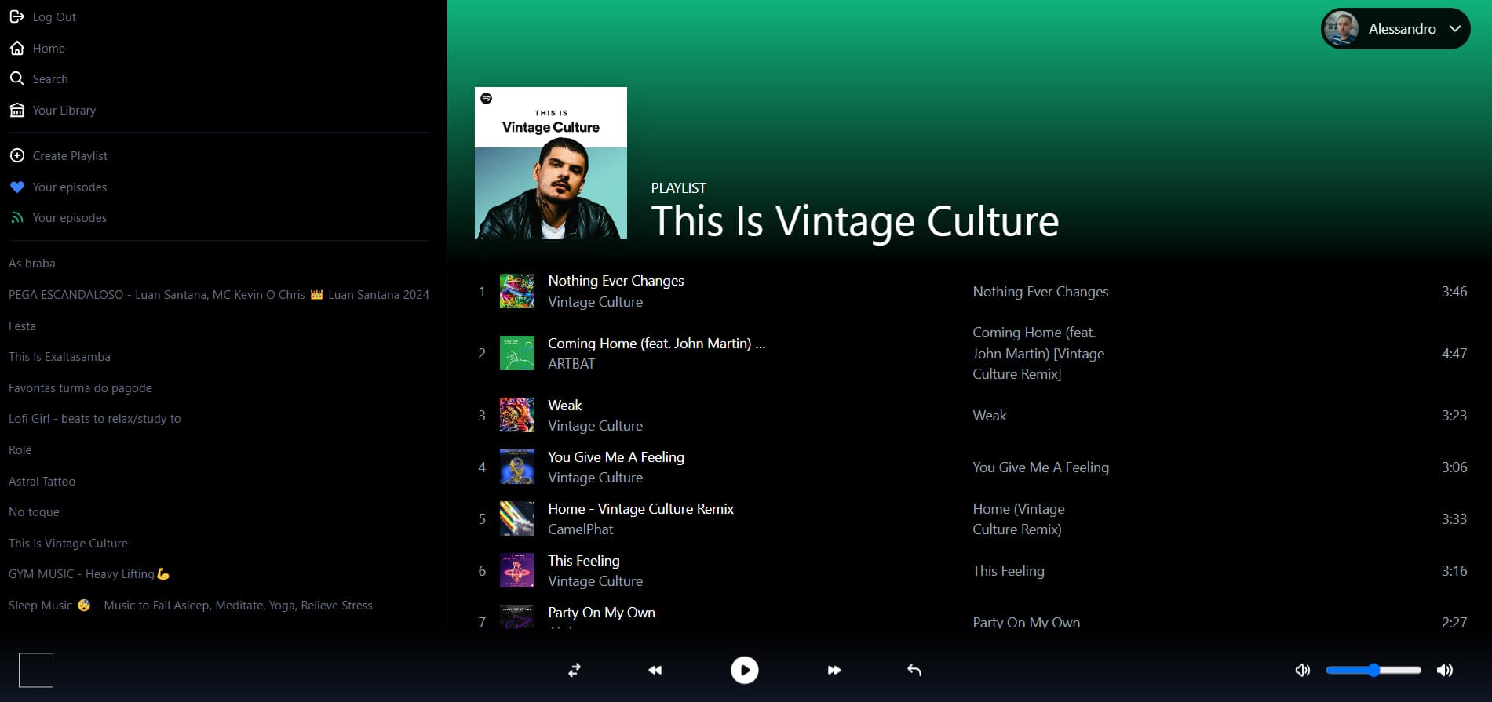Click the Log Out icon
The height and width of the screenshot is (702, 1492).
pyautogui.click(x=16, y=16)
